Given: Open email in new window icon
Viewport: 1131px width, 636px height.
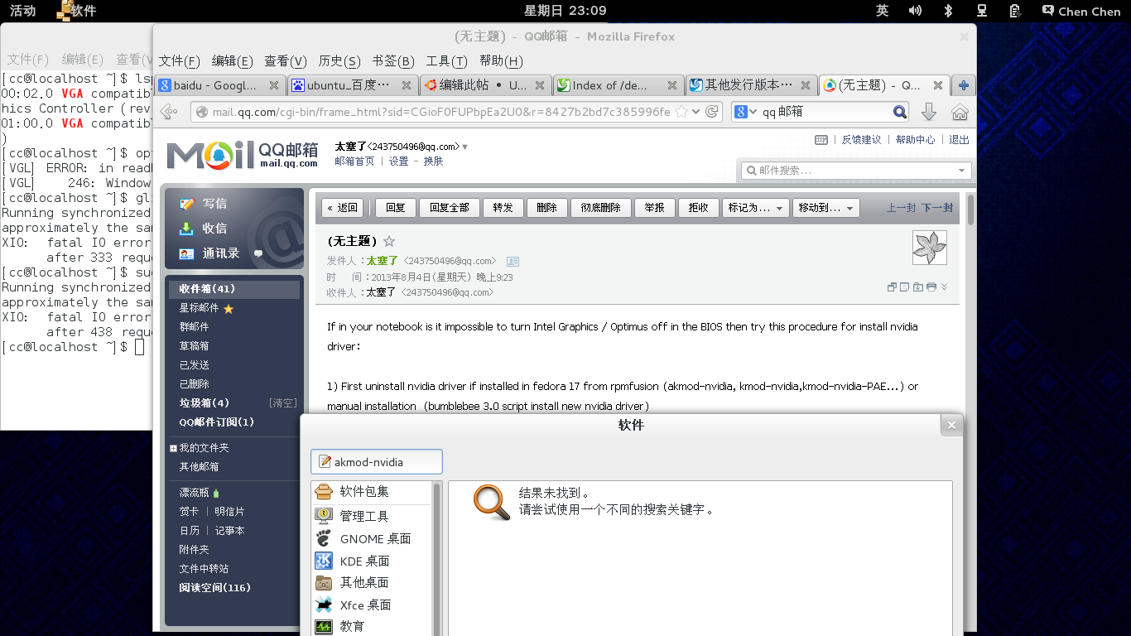Looking at the screenshot, I should coord(892,287).
